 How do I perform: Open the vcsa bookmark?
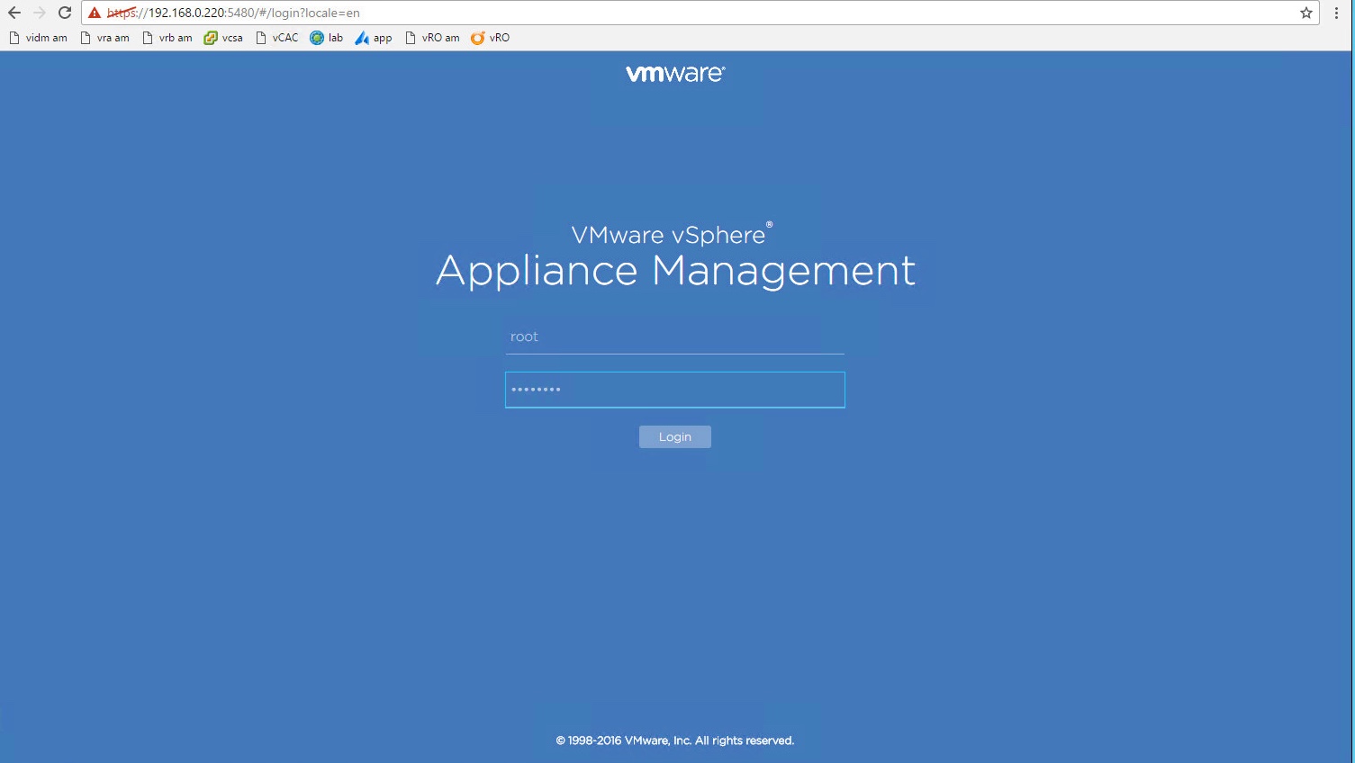point(223,38)
